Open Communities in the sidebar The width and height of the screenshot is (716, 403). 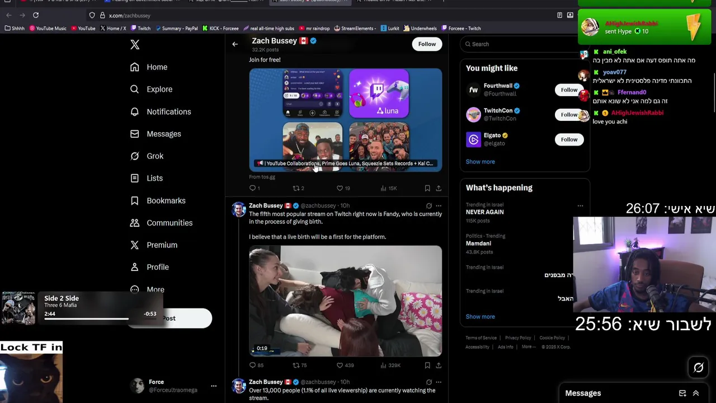coord(161,223)
